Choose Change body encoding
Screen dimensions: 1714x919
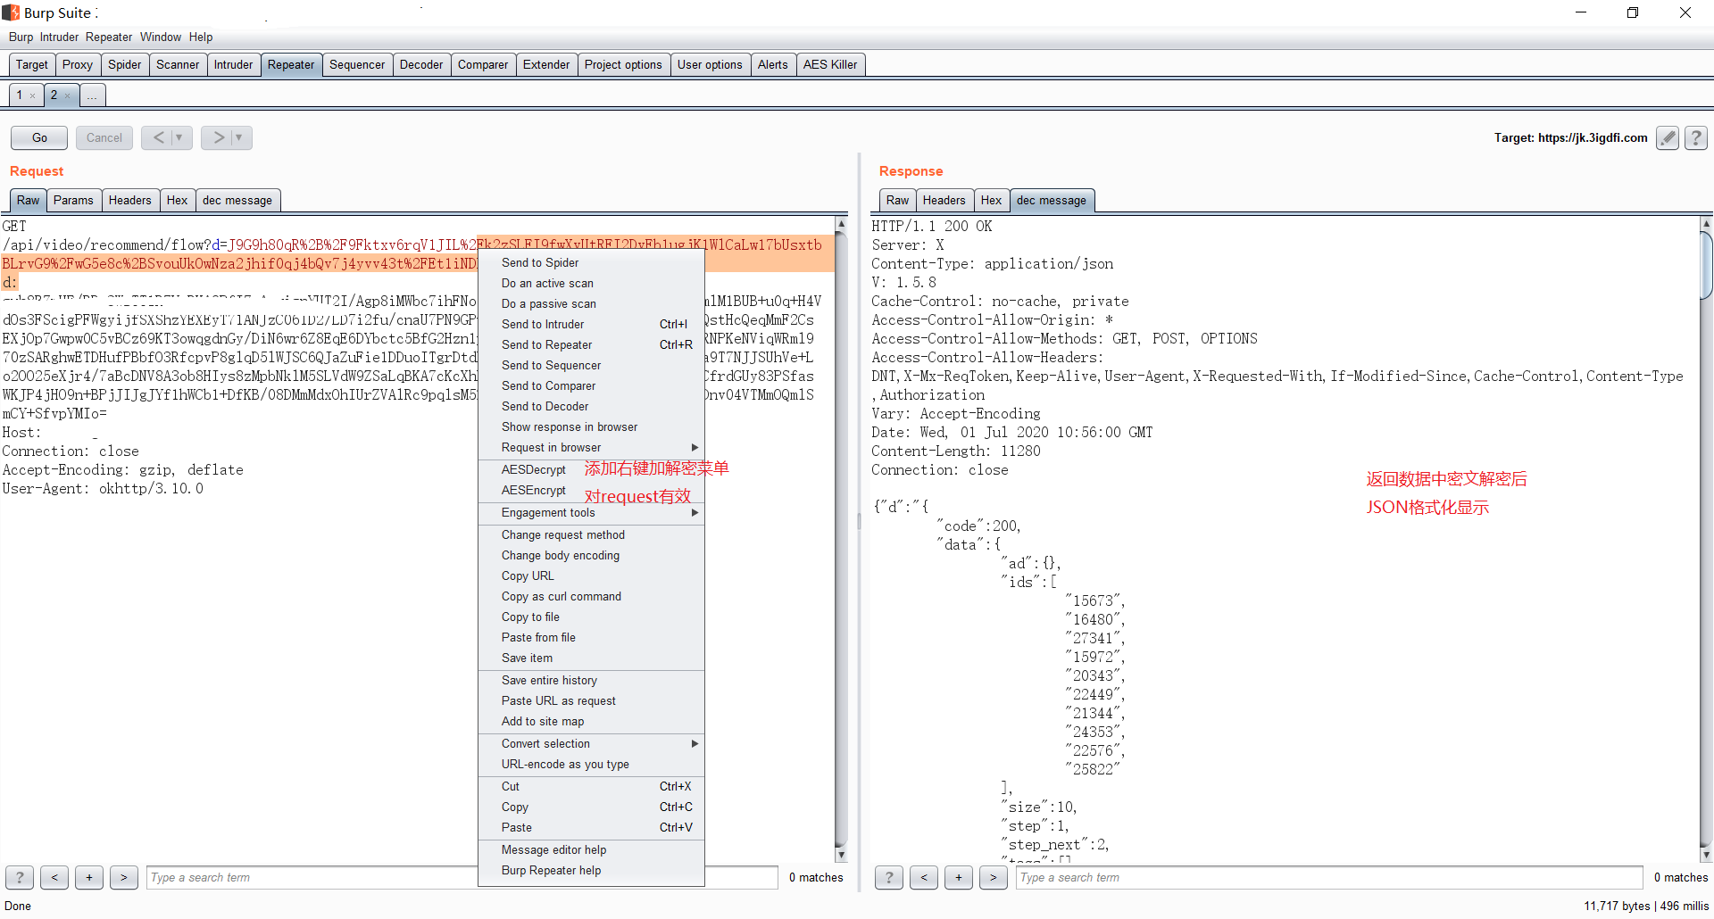[x=591, y=556]
